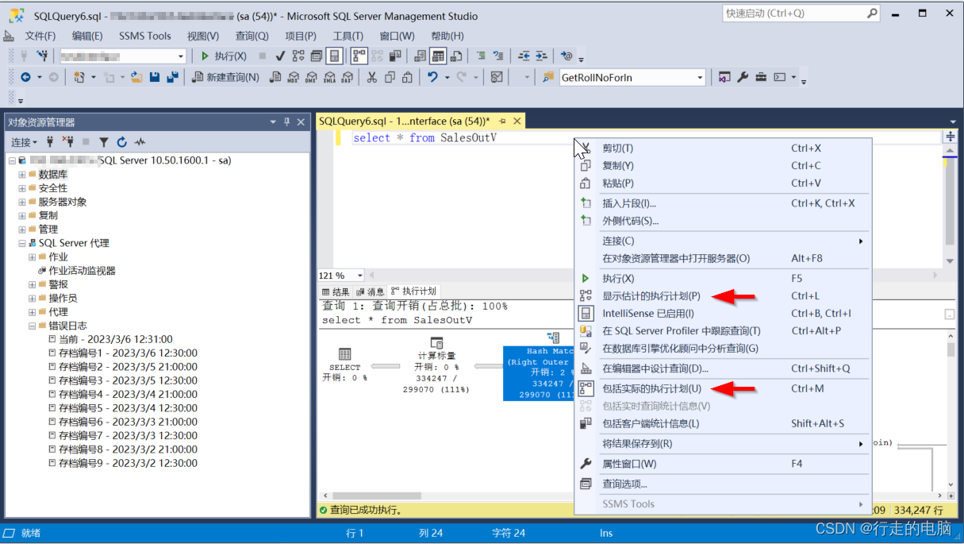Toggle IntelliSense enabled icon in toolbar
Screen dimensions: 964x544
(334, 56)
